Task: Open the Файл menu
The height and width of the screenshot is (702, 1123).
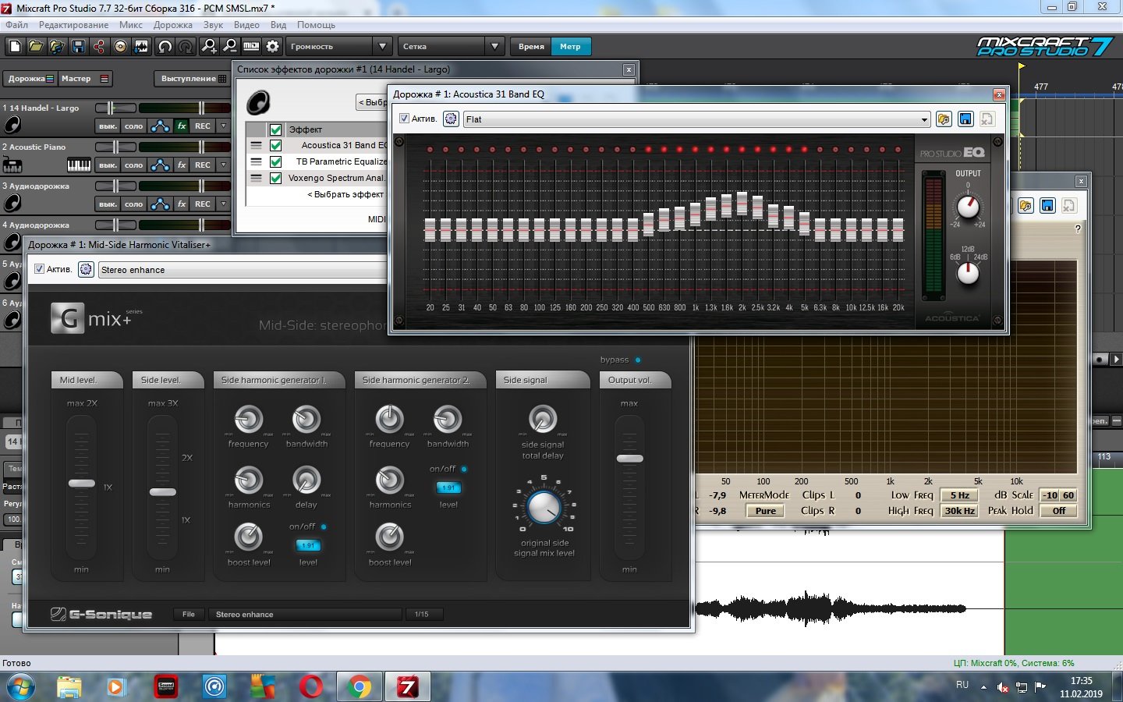Action: point(16,25)
